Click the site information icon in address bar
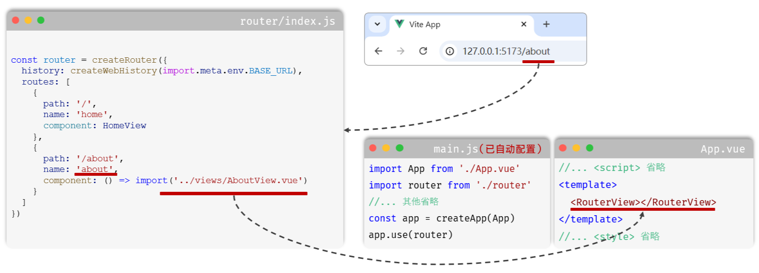The height and width of the screenshot is (273, 759). 450,51
